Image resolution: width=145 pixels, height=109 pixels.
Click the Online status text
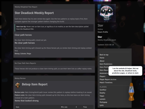tap(100, 29)
